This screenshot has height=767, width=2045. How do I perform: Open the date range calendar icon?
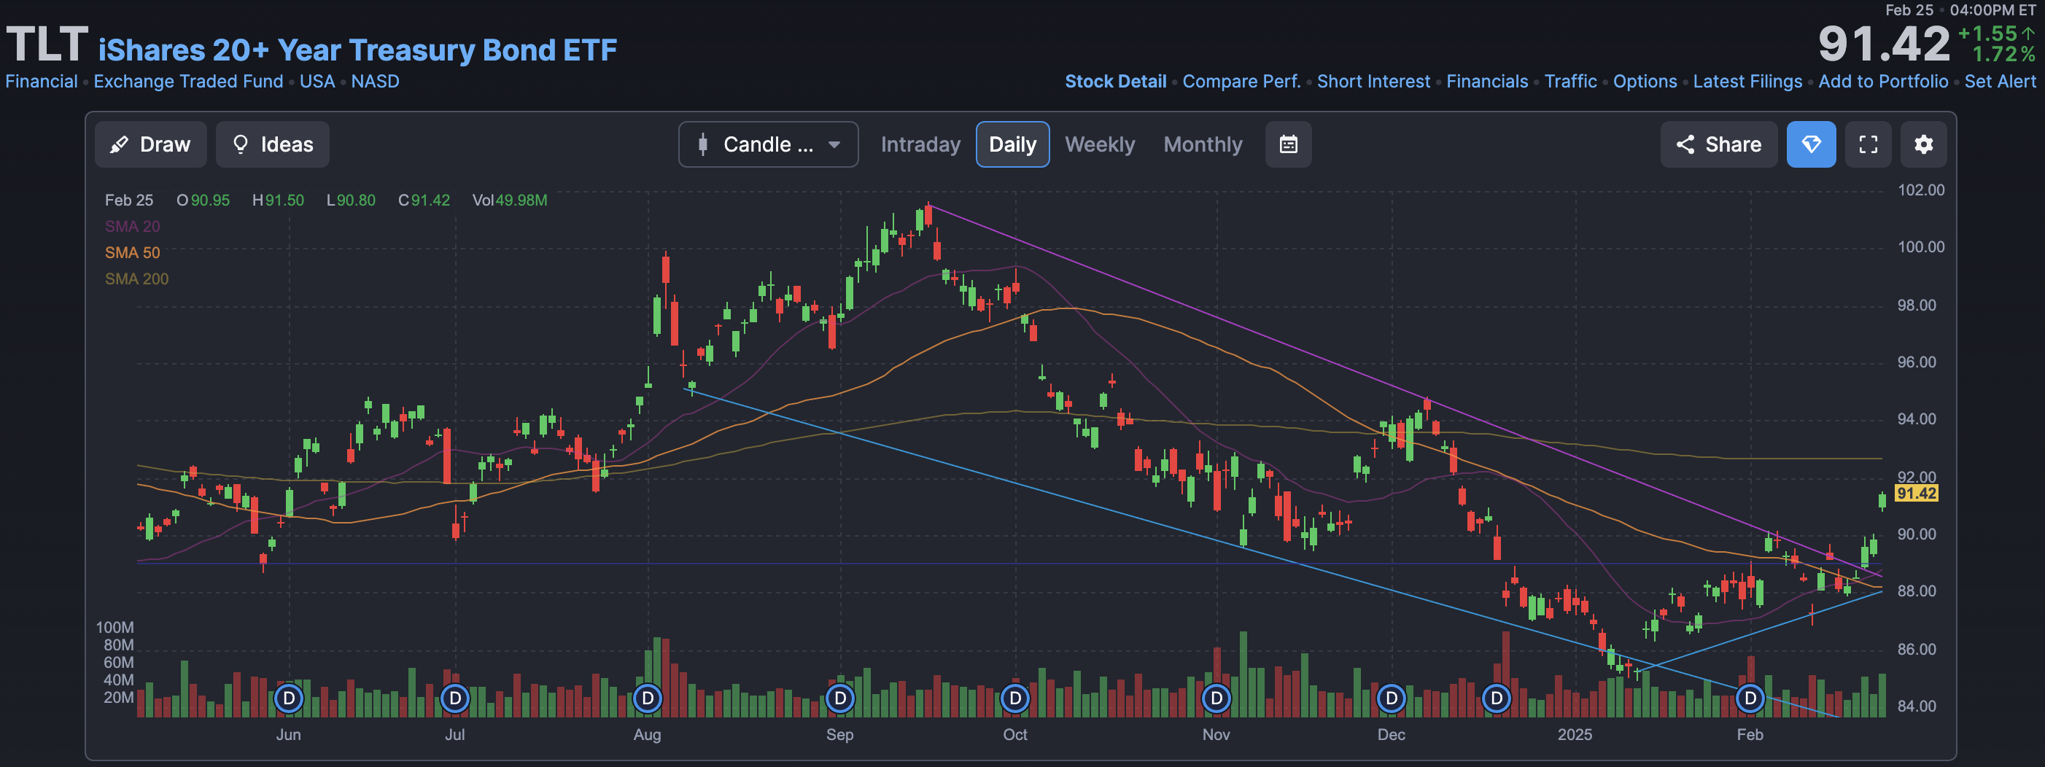pos(1288,144)
